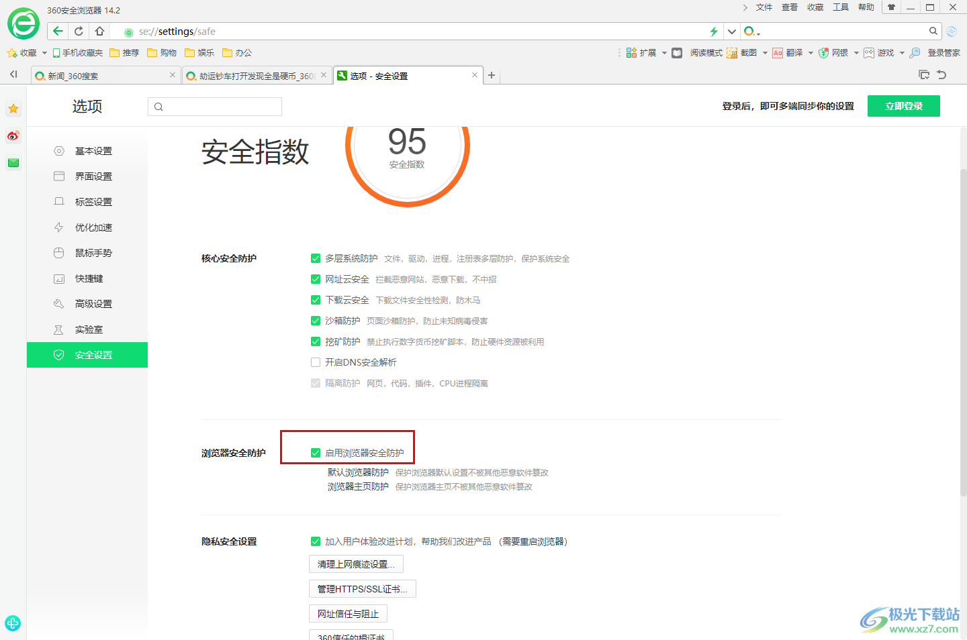Open 登录管家 login manager
This screenshot has height=640, width=967.
pyautogui.click(x=935, y=53)
